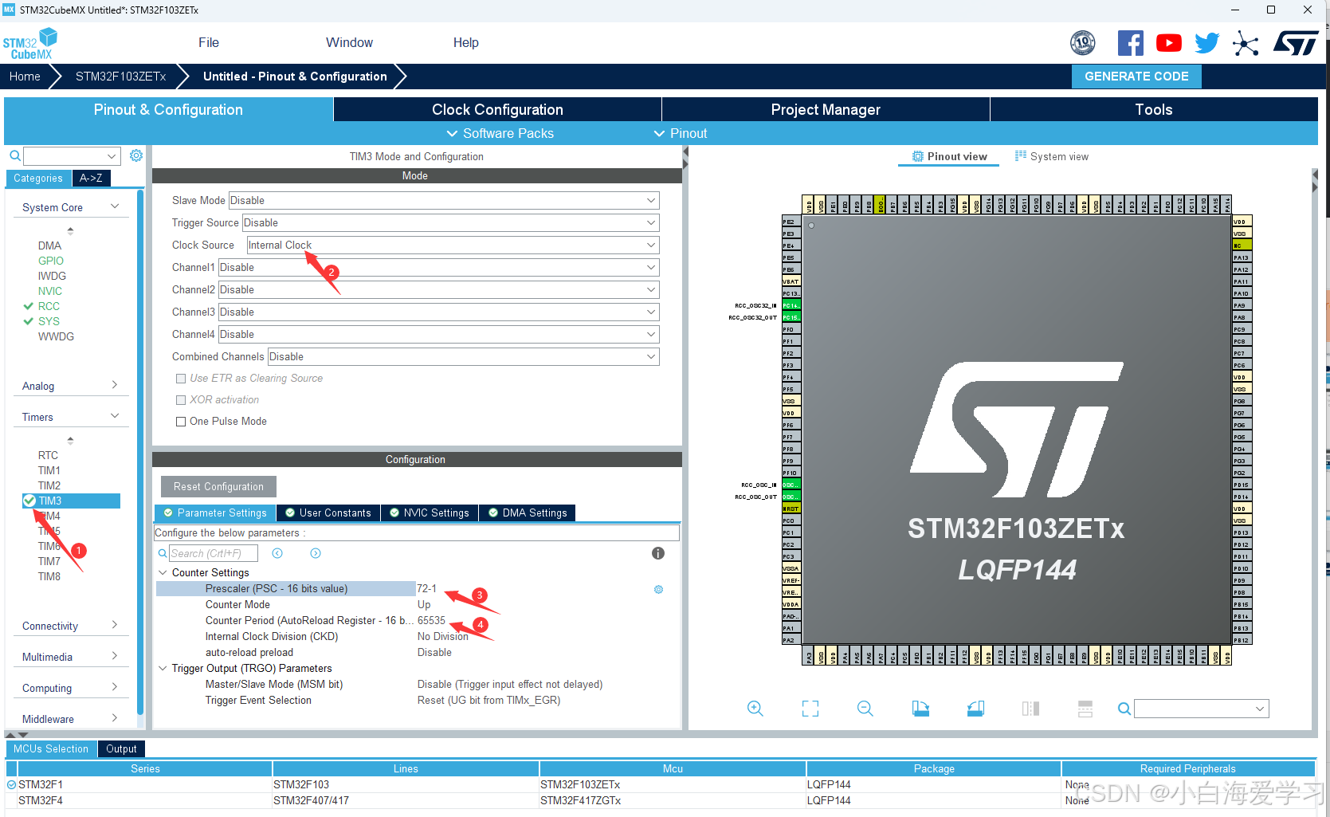Screen dimensions: 1330x817
Task: Open the ST community network icon
Action: point(1246,43)
